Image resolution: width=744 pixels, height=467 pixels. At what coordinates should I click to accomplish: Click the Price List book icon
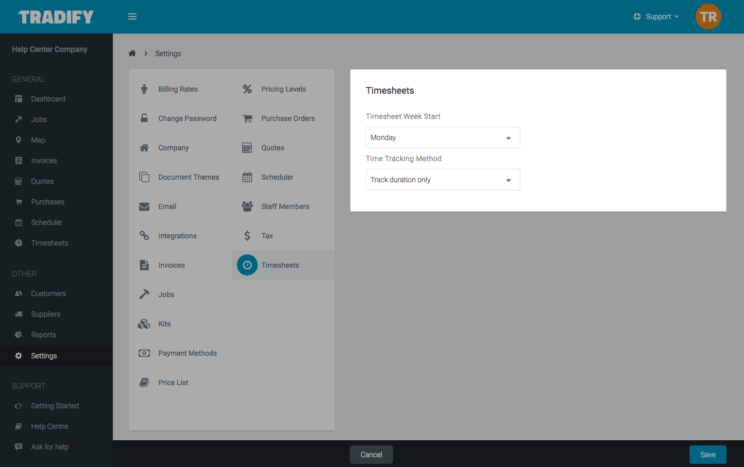(x=144, y=383)
